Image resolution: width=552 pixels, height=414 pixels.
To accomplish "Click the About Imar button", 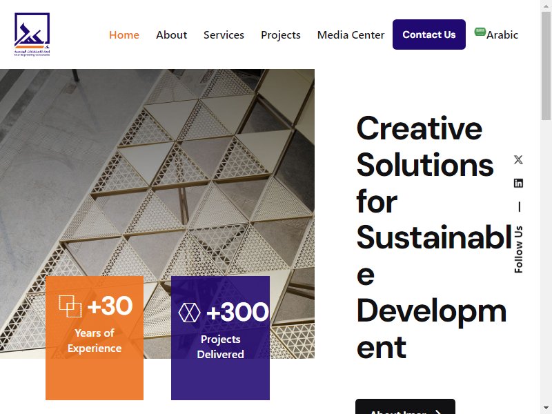I will click(x=405, y=408).
